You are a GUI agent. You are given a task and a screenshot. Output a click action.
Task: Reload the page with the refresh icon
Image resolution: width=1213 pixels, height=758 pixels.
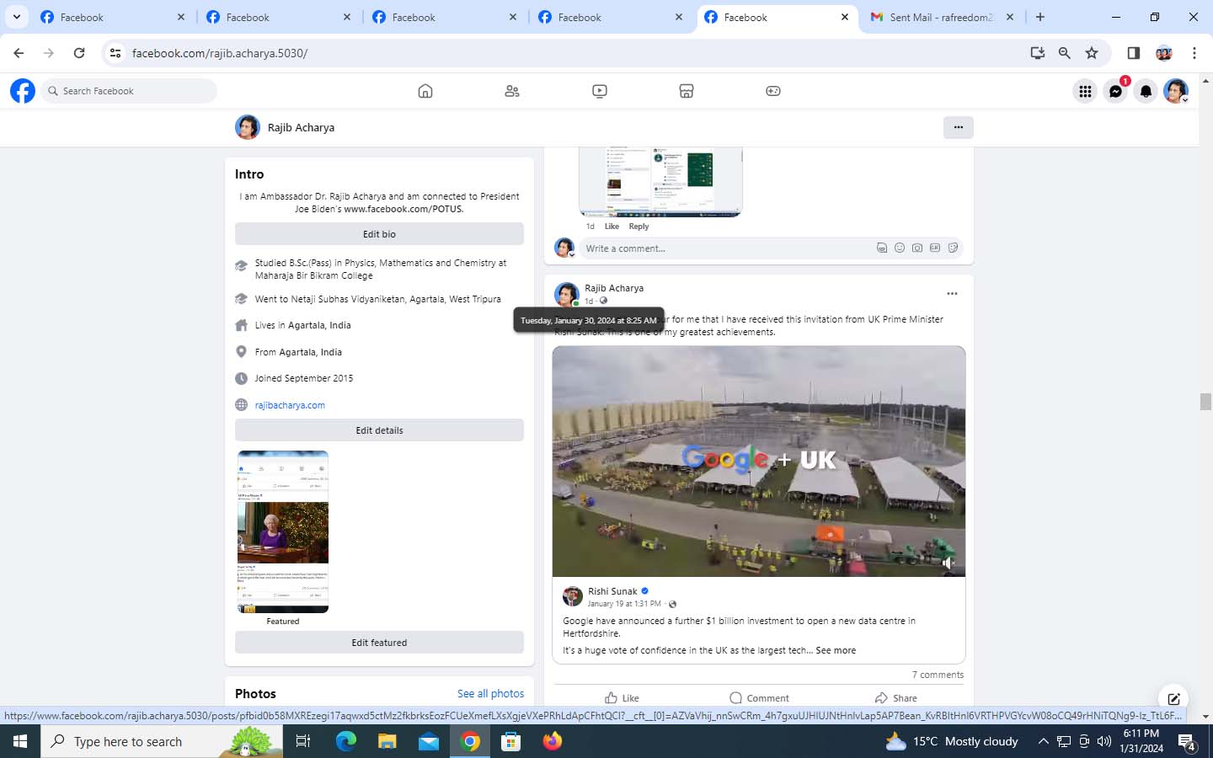[79, 53]
